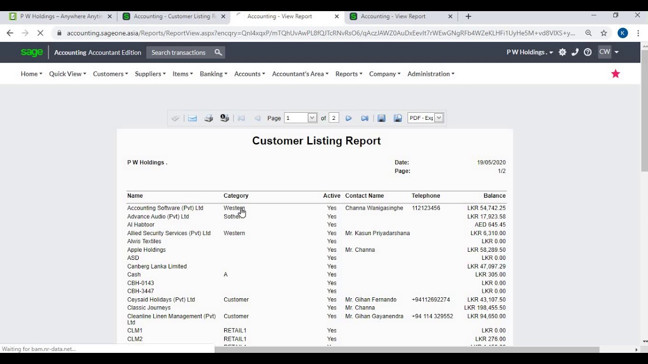Click the Balance column header

click(495, 196)
